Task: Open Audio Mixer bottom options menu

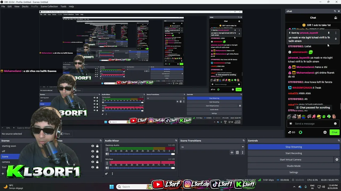Action: point(112,174)
